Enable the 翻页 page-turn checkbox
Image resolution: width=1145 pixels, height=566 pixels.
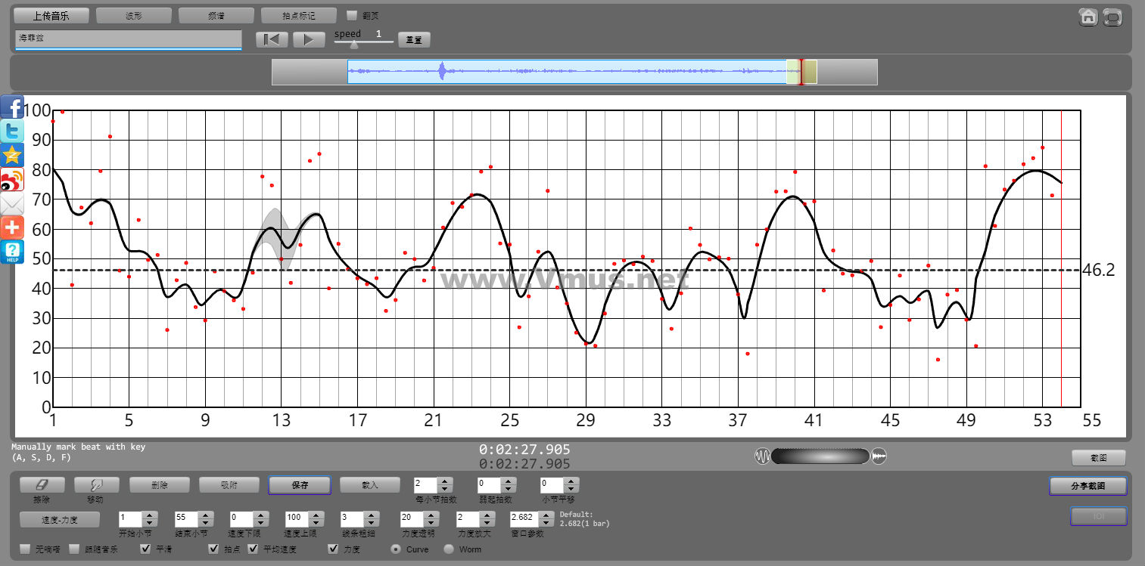(x=352, y=15)
